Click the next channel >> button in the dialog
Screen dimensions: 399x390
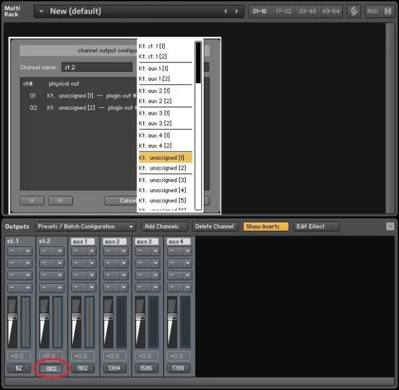pos(60,201)
